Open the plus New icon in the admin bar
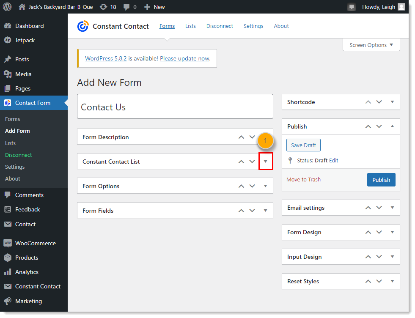This screenshot has width=415, height=318. [x=147, y=7]
